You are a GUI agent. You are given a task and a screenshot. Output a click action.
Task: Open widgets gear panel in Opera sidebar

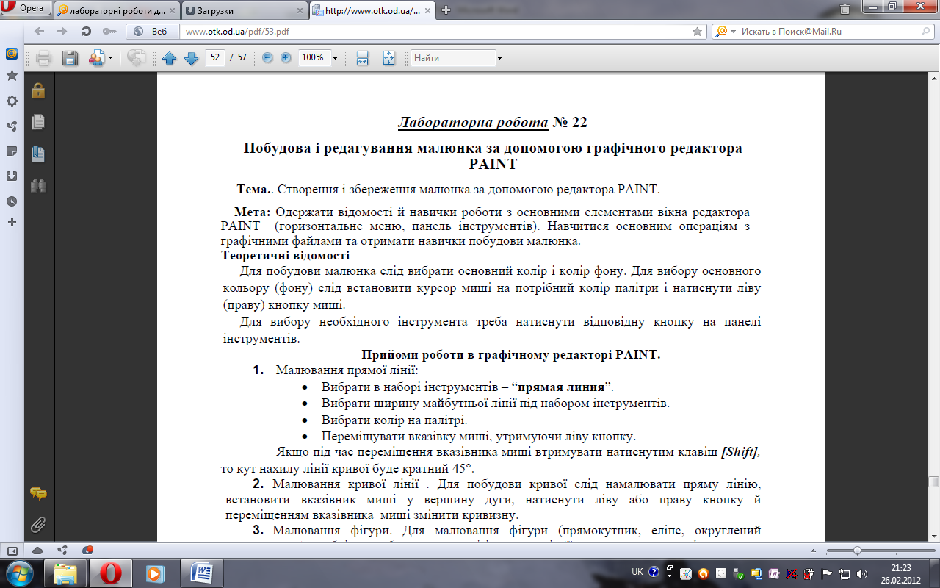tap(12, 101)
